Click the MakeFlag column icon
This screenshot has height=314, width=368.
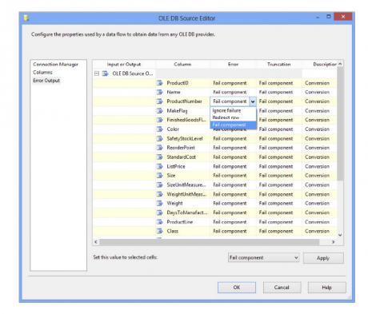pyautogui.click(x=160, y=110)
